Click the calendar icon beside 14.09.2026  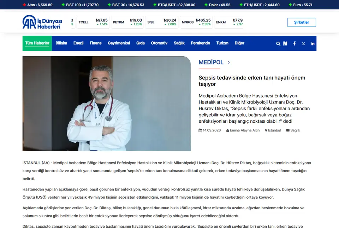[x=200, y=130]
